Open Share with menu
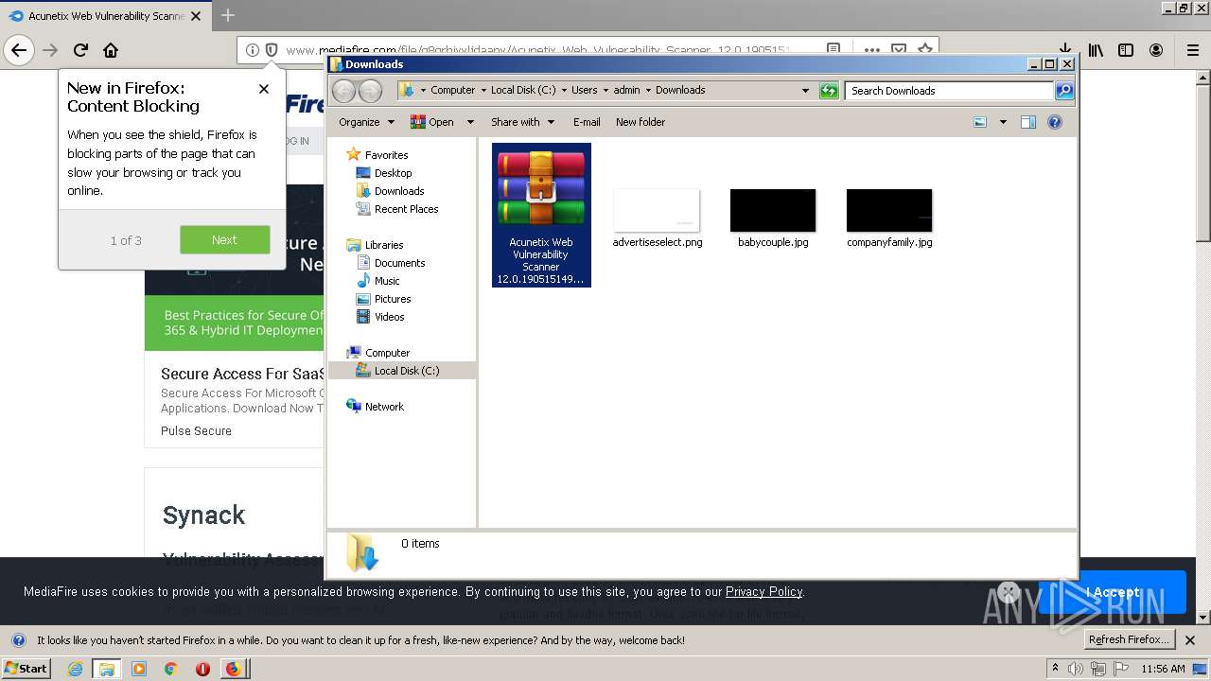The width and height of the screenshot is (1211, 681). [x=522, y=122]
